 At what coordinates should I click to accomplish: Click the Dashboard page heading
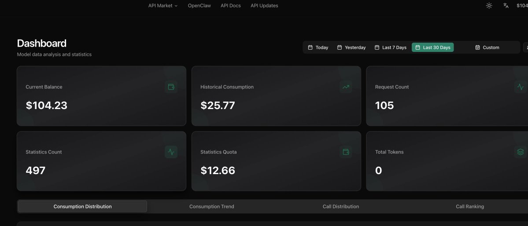pyautogui.click(x=42, y=44)
